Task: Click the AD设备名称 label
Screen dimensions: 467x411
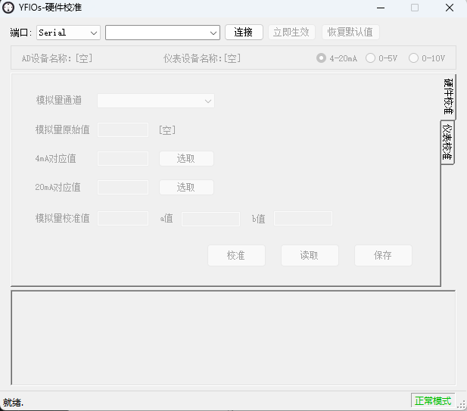Action: click(x=58, y=58)
